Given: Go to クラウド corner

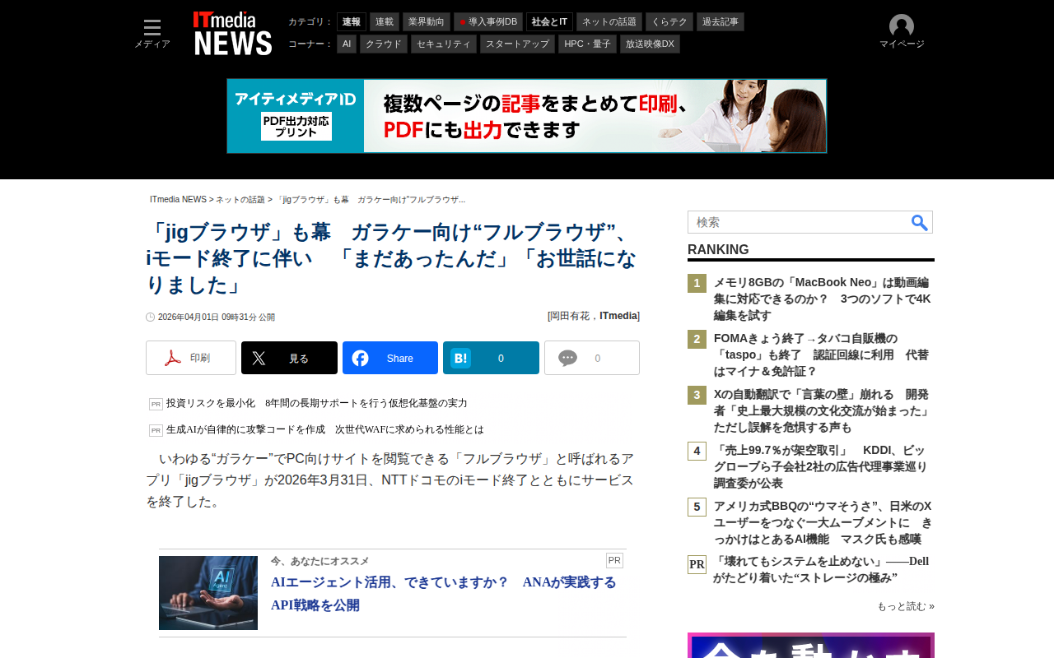Looking at the screenshot, I should click(384, 44).
